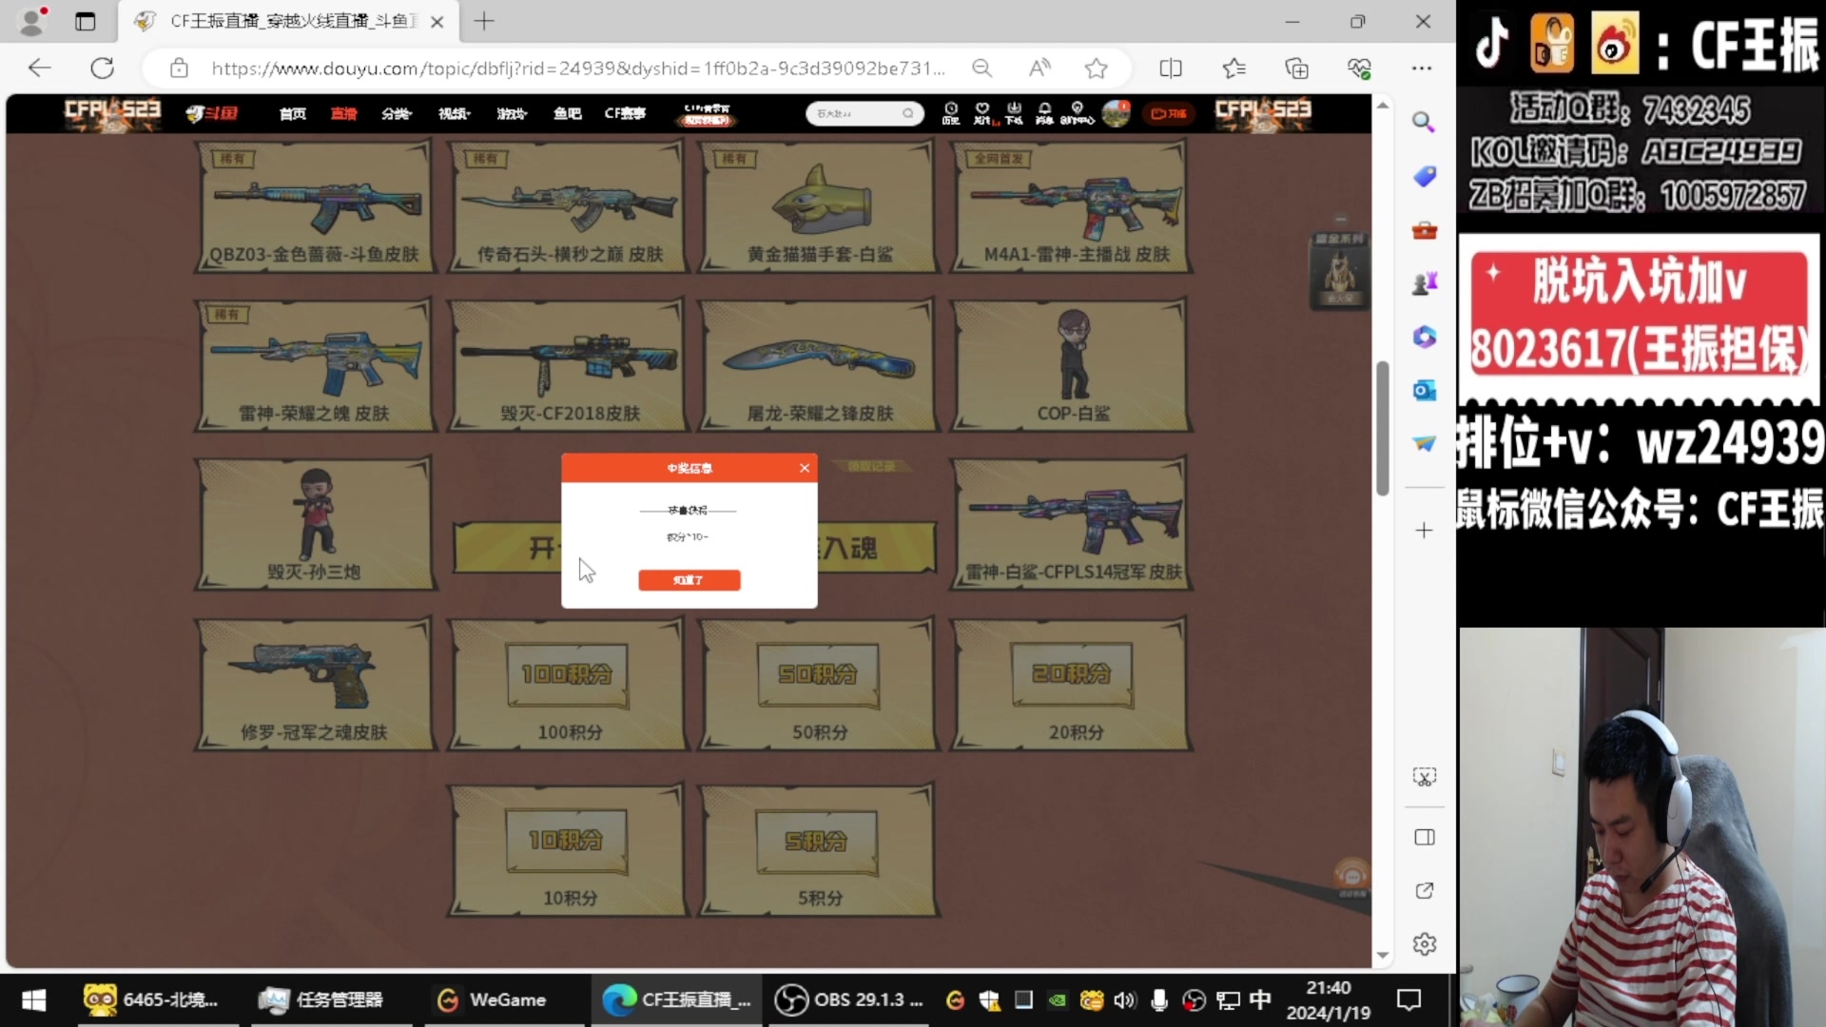Viewport: 1826px width, 1027px height.
Task: Open the 鱼吧 nav item
Action: pyautogui.click(x=567, y=113)
